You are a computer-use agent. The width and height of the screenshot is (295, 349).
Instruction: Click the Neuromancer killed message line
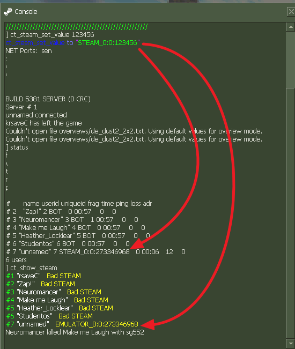[x=75, y=332]
